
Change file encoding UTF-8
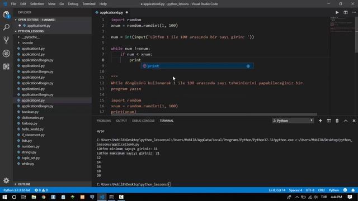point(310,190)
